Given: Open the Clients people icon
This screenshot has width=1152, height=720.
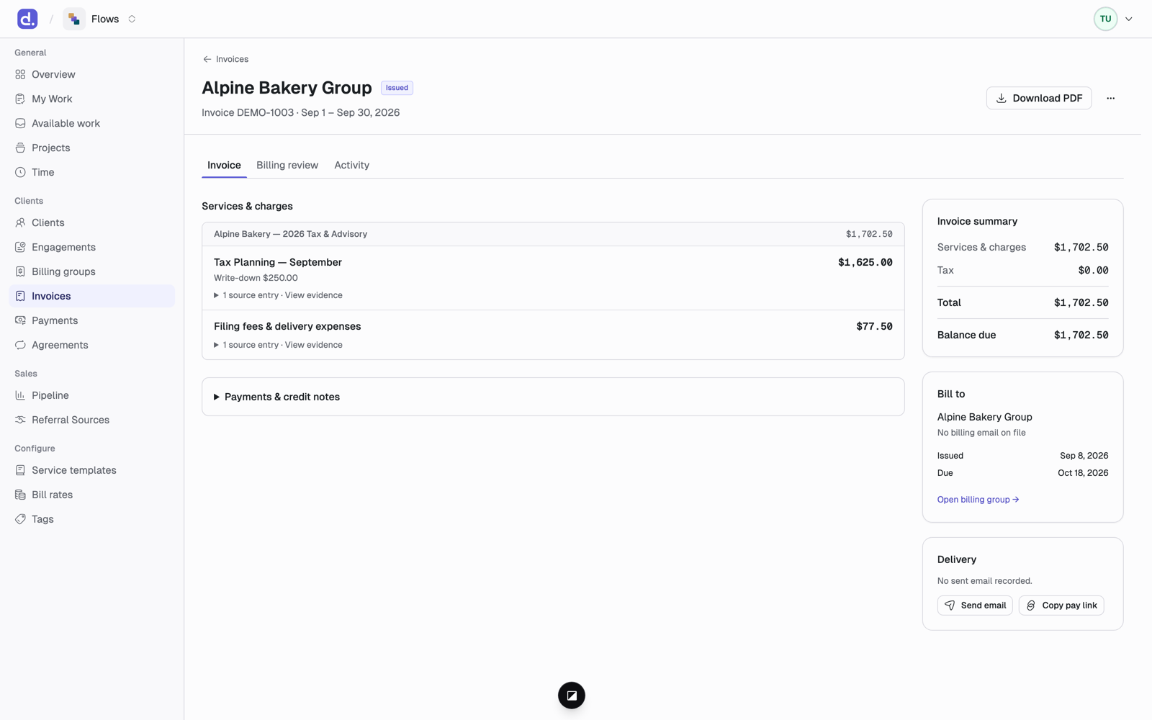Looking at the screenshot, I should (x=20, y=222).
